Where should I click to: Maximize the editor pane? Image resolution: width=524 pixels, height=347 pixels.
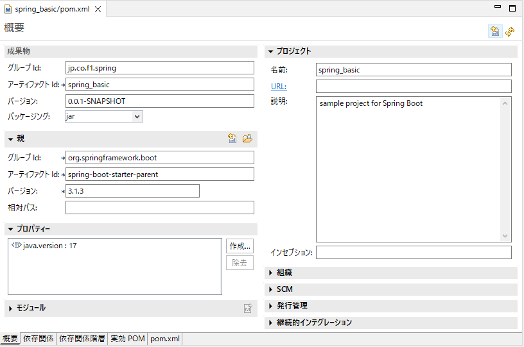512,8
